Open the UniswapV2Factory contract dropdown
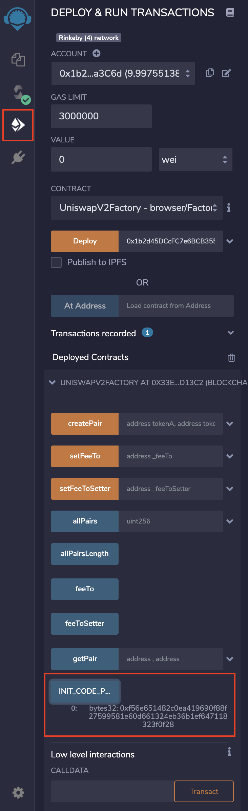This screenshot has width=248, height=811. 137,207
